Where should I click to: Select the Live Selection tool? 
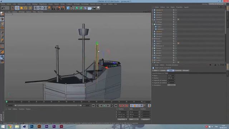click(x=13, y=8)
